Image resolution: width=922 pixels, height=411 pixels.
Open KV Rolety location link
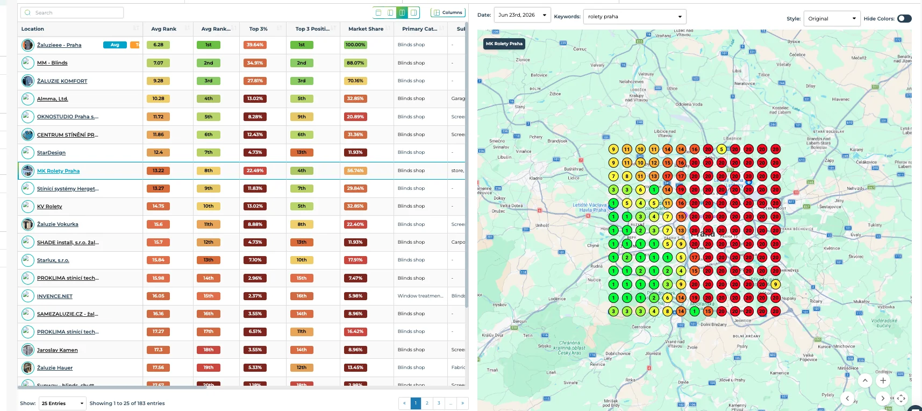coord(49,207)
